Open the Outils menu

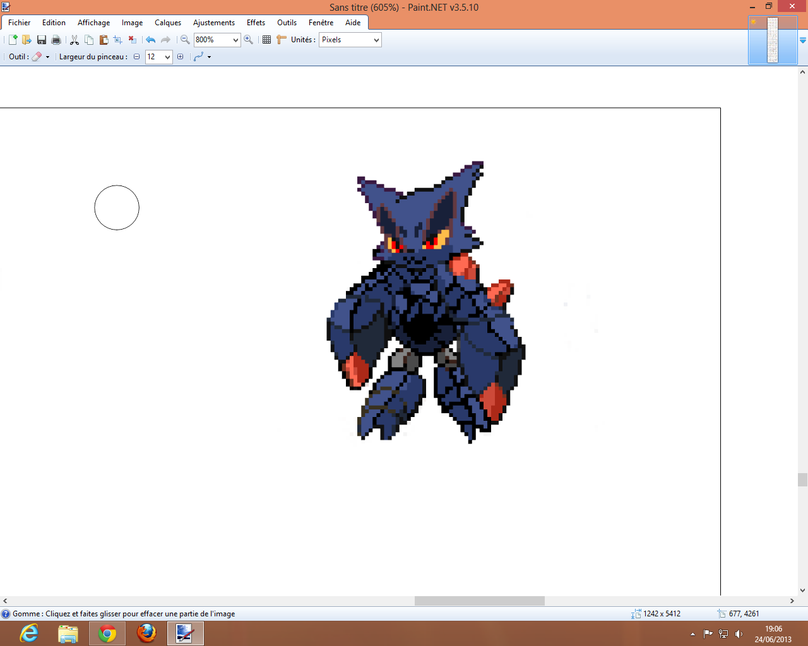coord(287,23)
